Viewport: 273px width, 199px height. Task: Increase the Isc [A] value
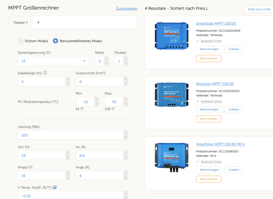tap(126, 153)
